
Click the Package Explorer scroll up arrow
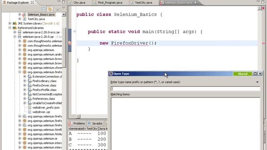pyautogui.click(x=64, y=15)
